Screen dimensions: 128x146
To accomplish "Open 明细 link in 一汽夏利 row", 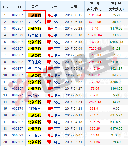I will click(x=50, y=95).
